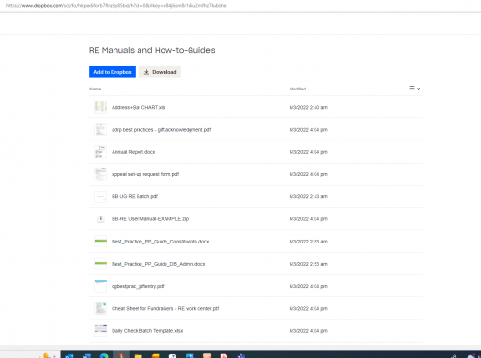Click the modified date of Address+Sal CHART.xls
The height and width of the screenshot is (358, 481).
click(309, 107)
